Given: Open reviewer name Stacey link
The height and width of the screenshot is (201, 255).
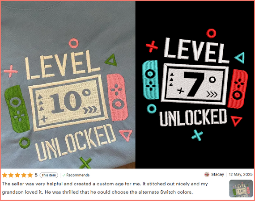Looking at the screenshot, I should click(217, 175).
